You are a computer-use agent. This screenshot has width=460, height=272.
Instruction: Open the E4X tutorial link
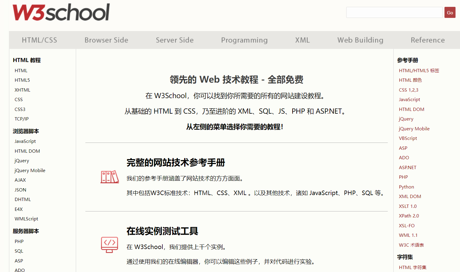tap(19, 209)
